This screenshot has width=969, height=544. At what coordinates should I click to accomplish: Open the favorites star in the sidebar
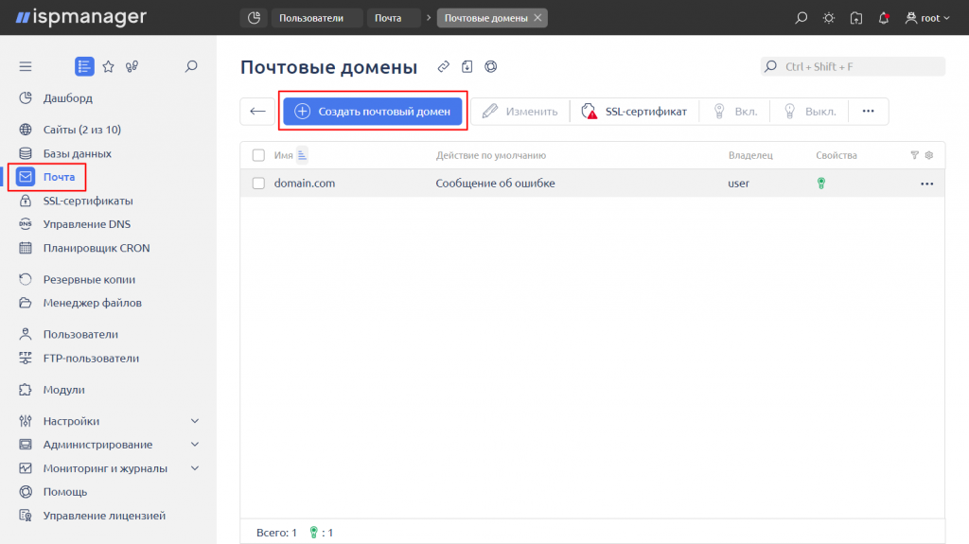(108, 66)
